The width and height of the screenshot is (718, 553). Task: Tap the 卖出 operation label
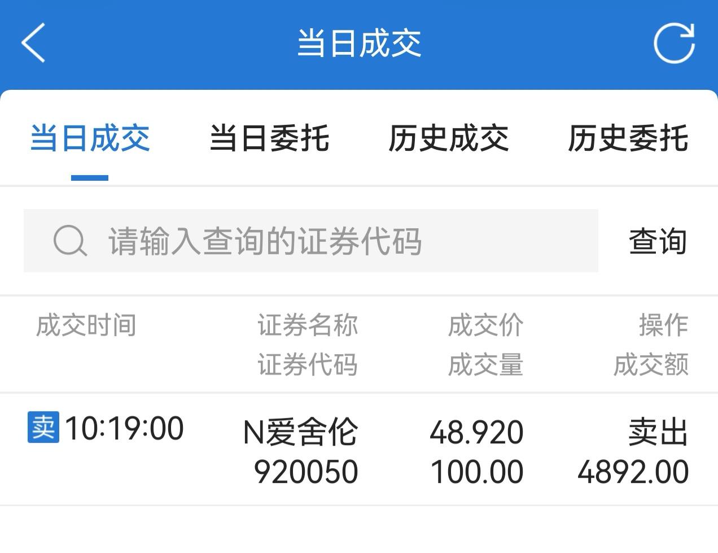[659, 432]
